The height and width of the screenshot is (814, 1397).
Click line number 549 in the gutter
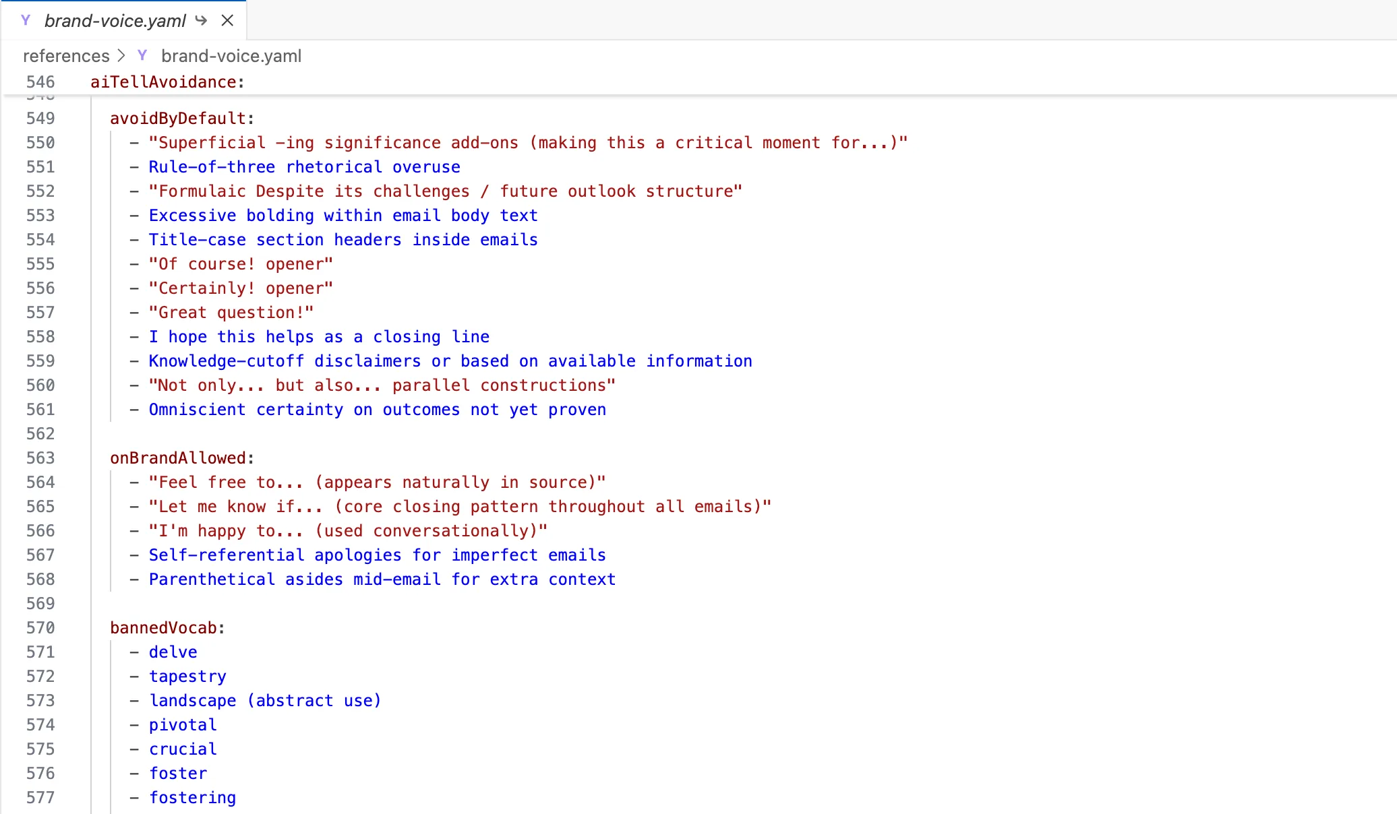(40, 119)
